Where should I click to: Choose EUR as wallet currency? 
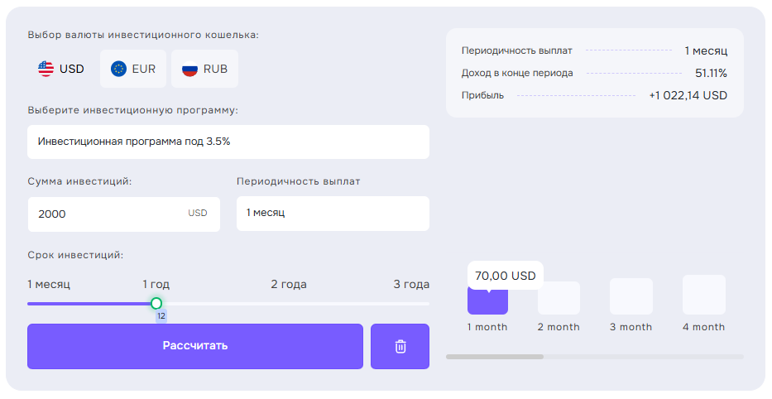click(x=133, y=69)
